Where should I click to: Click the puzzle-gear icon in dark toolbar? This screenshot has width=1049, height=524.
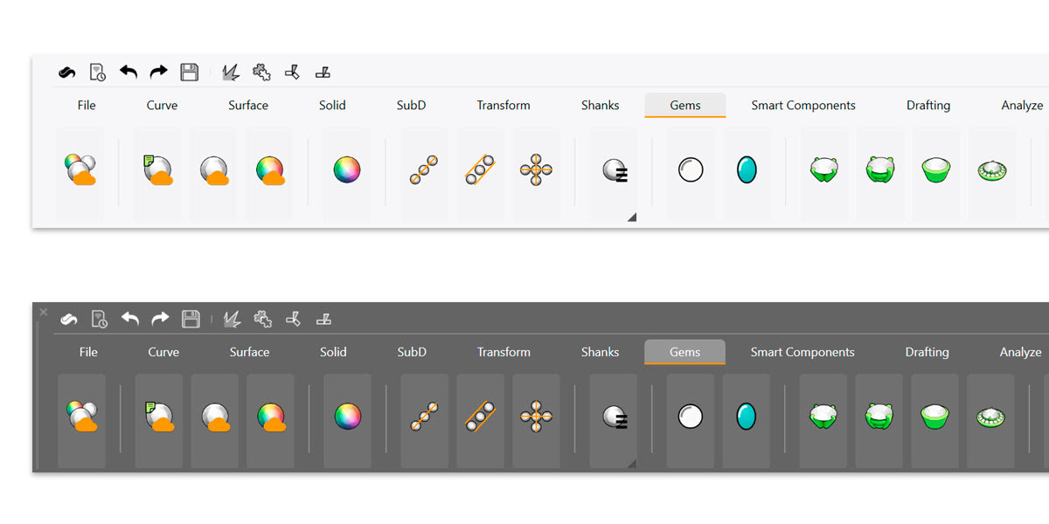pyautogui.click(x=262, y=320)
